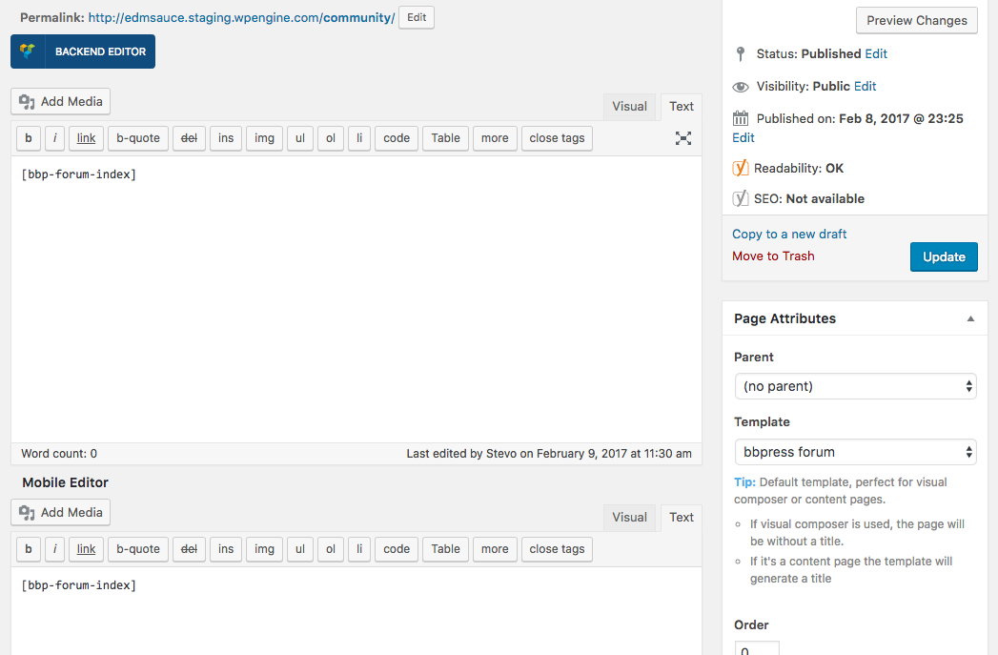Insert img tag in main editor toolbar
Screen dimensions: 998x655
(264, 138)
